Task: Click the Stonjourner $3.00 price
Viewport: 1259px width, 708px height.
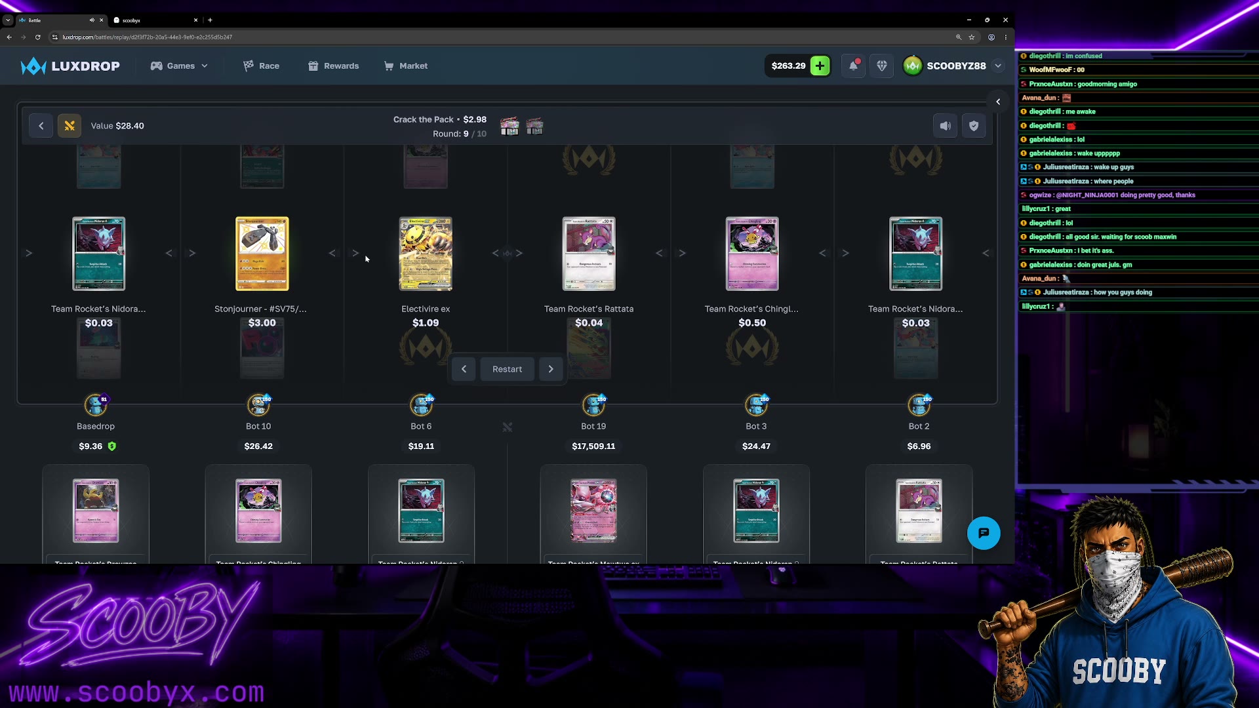Action: tap(262, 323)
